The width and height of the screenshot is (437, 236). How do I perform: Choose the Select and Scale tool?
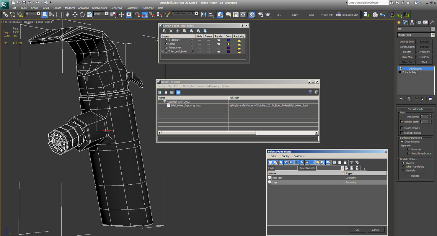[90, 14]
